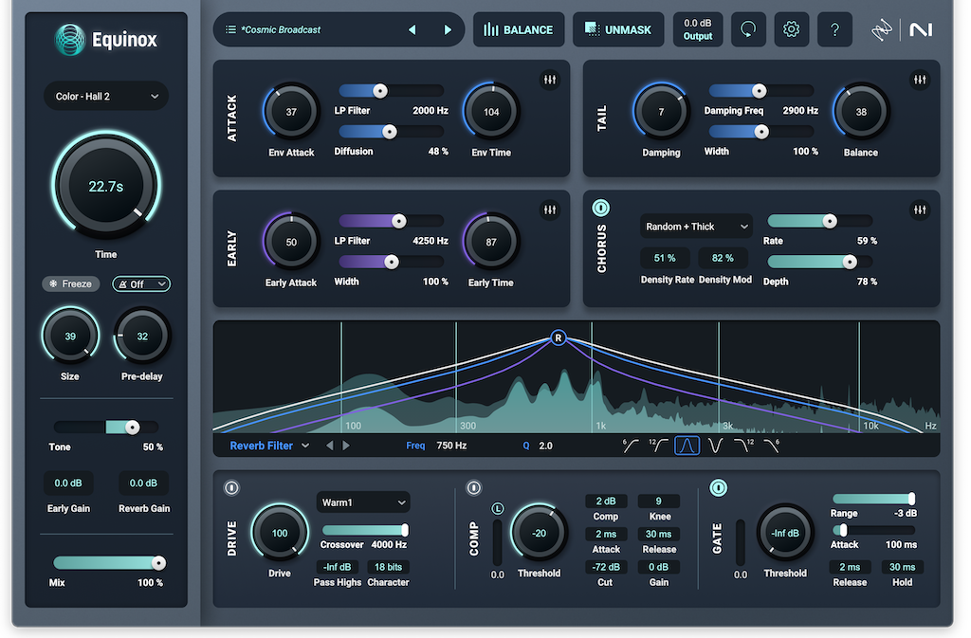Open the Cosmic Broadcast preset name
The height and width of the screenshot is (638, 971).
(281, 29)
